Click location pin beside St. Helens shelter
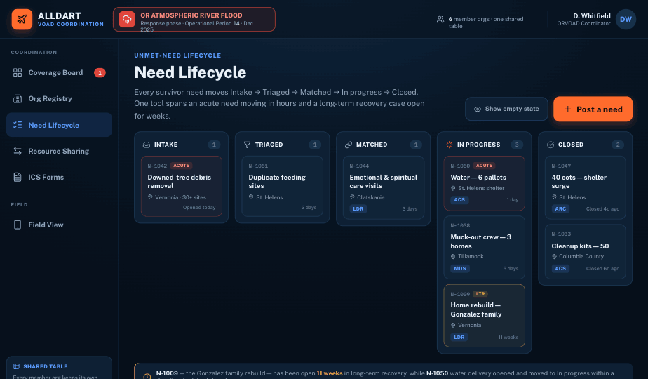Image resolution: width=648 pixels, height=379 pixels. pyautogui.click(x=453, y=188)
